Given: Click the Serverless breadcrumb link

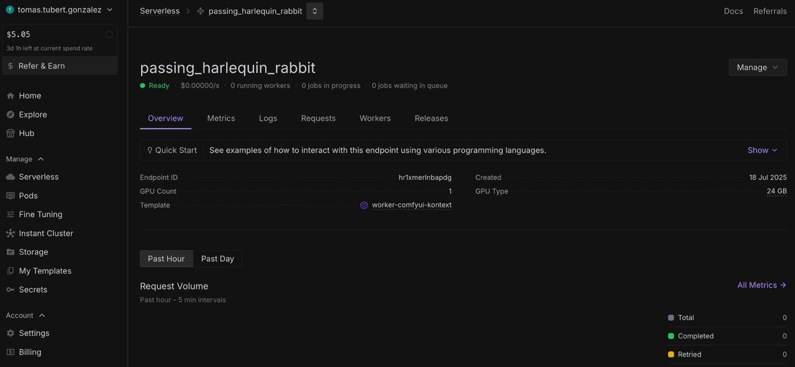Looking at the screenshot, I should (160, 11).
